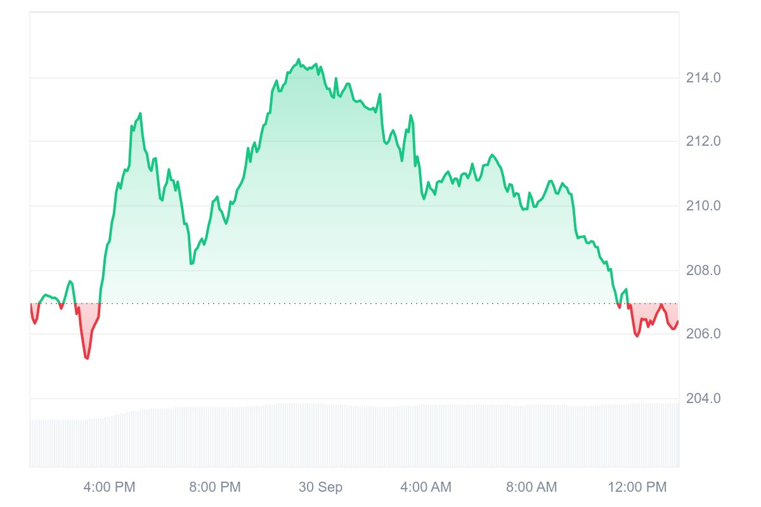The image size is (761, 507).
Task: Select the 206.0 price axis label
Action: pos(703,333)
